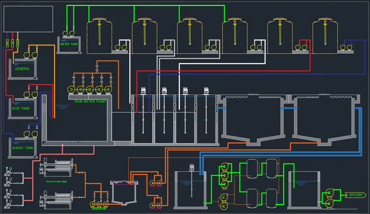This screenshot has height=214, width=370.
Task: Select the lower filter press symbol
Action: [57, 198]
